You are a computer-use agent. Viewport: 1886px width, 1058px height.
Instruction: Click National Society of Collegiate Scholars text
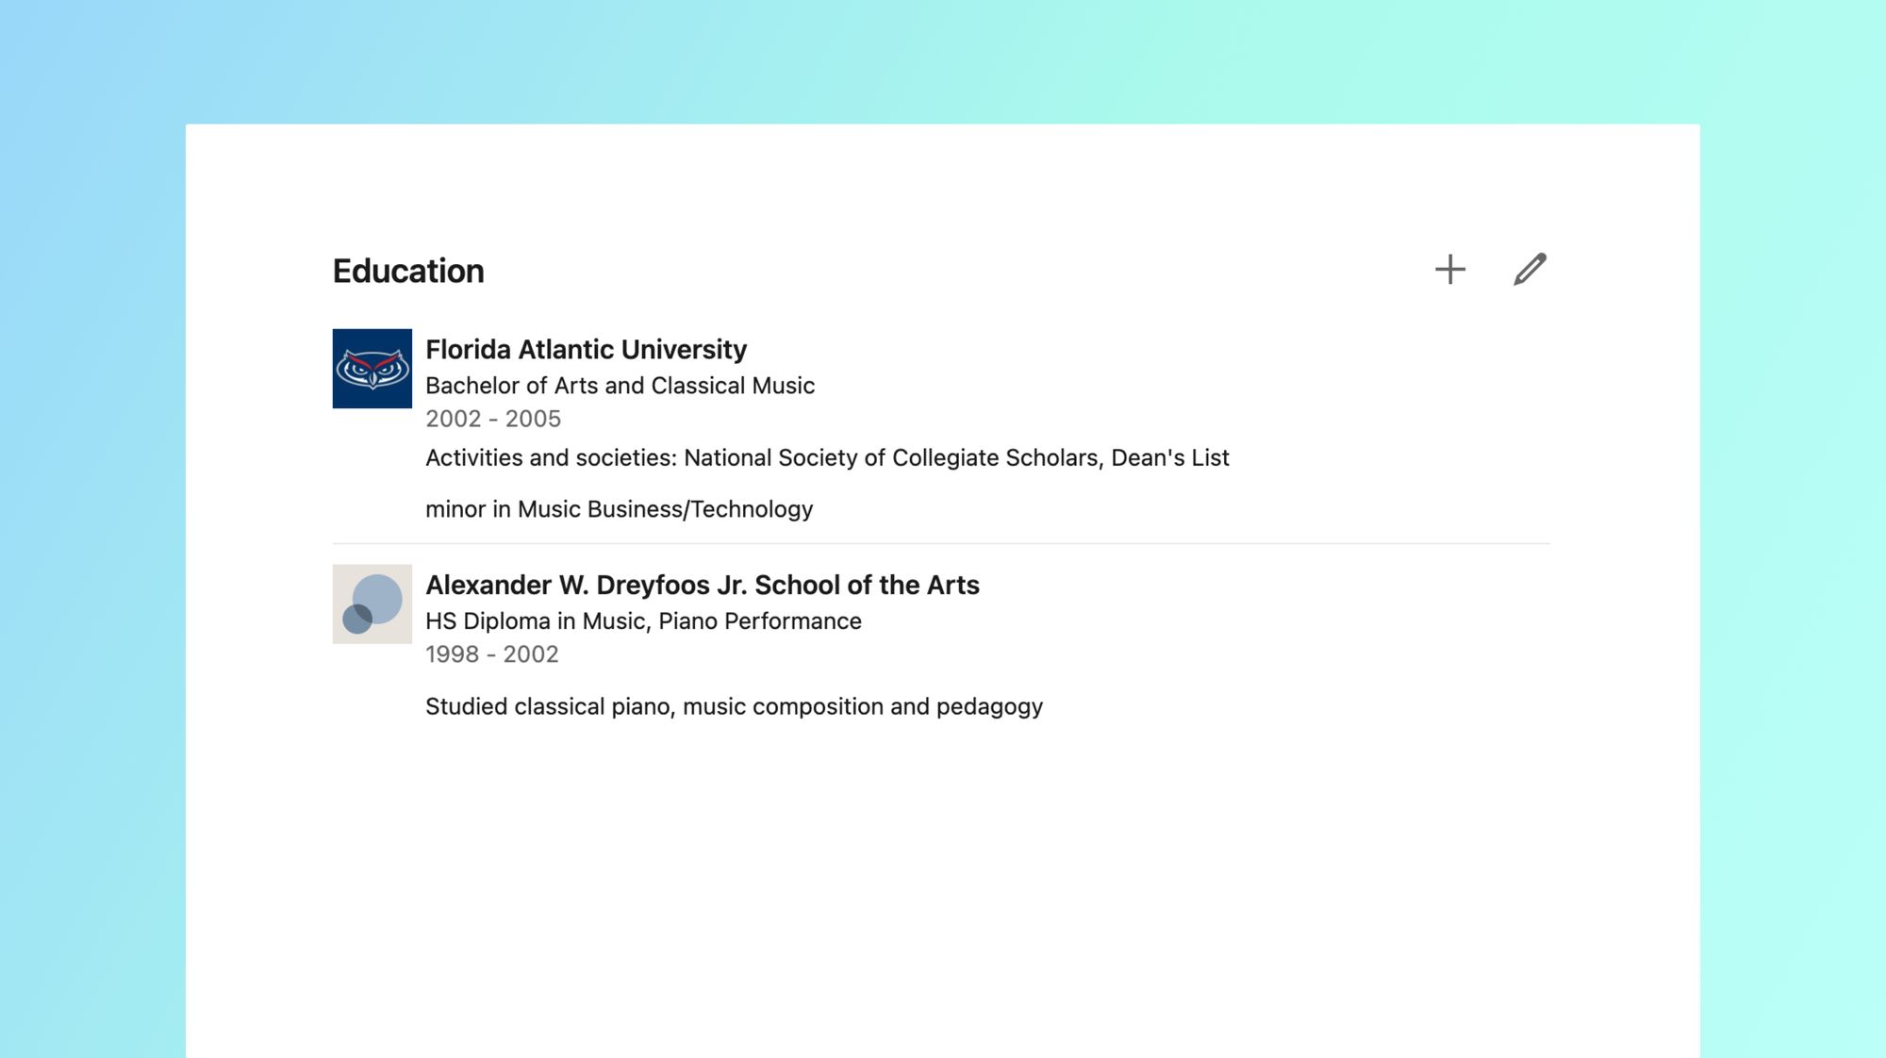(892, 458)
